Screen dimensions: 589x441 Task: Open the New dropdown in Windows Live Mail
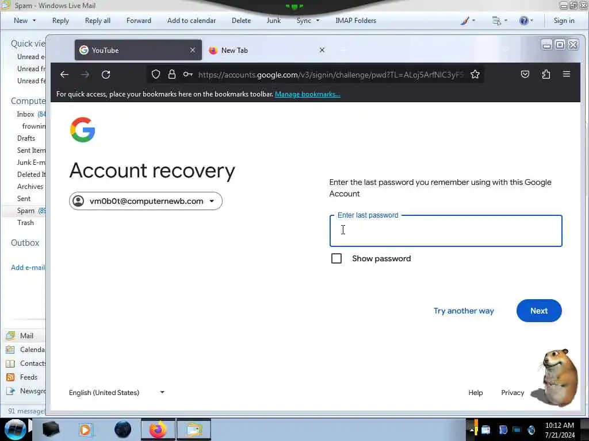click(x=25, y=21)
